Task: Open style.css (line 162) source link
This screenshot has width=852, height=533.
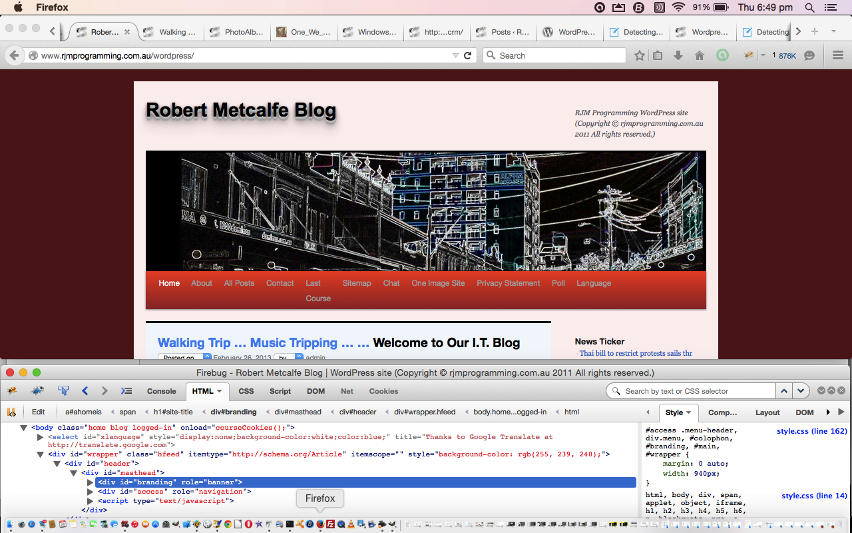Action: pos(812,431)
